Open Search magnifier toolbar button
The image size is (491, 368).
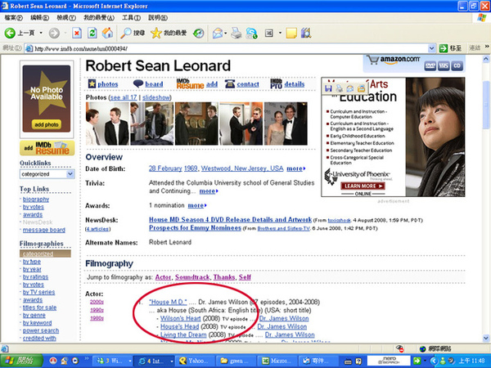coord(133,33)
